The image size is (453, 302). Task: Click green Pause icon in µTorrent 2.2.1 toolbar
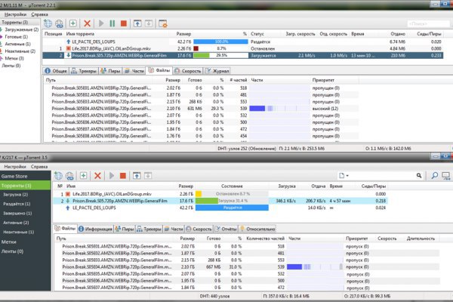(112, 23)
